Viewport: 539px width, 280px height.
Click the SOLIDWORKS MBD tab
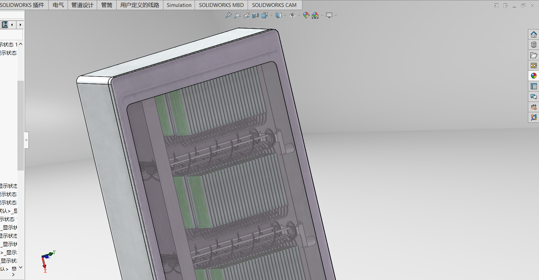coord(221,5)
